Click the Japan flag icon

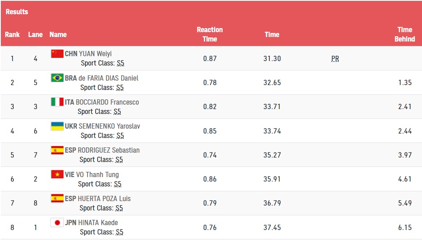(57, 222)
